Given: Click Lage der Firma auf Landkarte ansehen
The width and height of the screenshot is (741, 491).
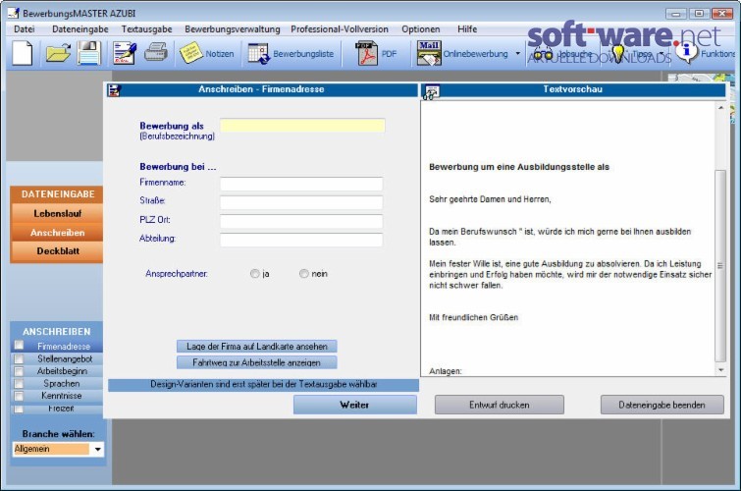Looking at the screenshot, I should click(256, 347).
